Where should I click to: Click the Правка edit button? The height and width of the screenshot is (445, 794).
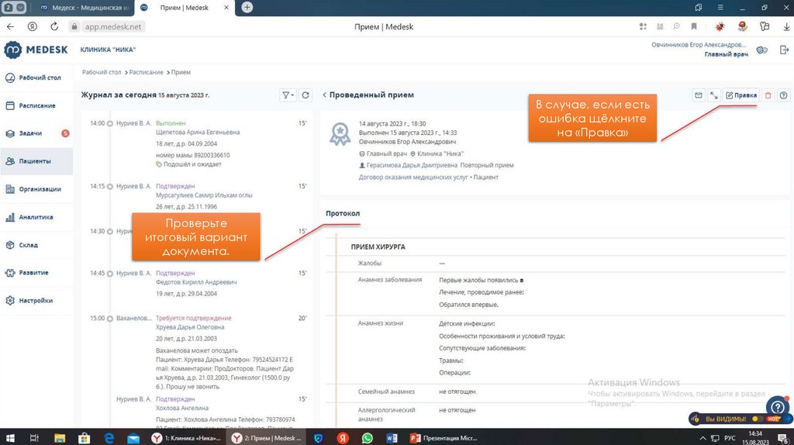pyautogui.click(x=740, y=95)
